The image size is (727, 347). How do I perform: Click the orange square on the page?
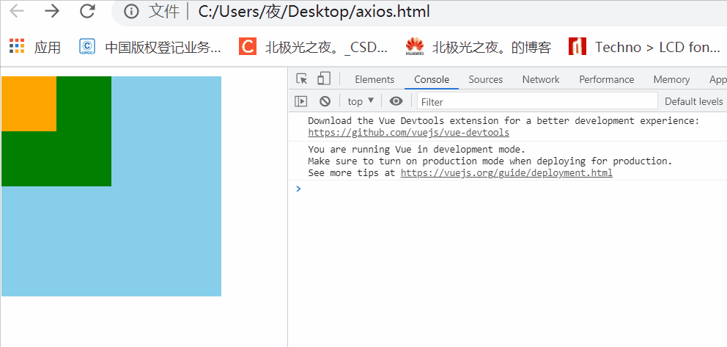29,103
